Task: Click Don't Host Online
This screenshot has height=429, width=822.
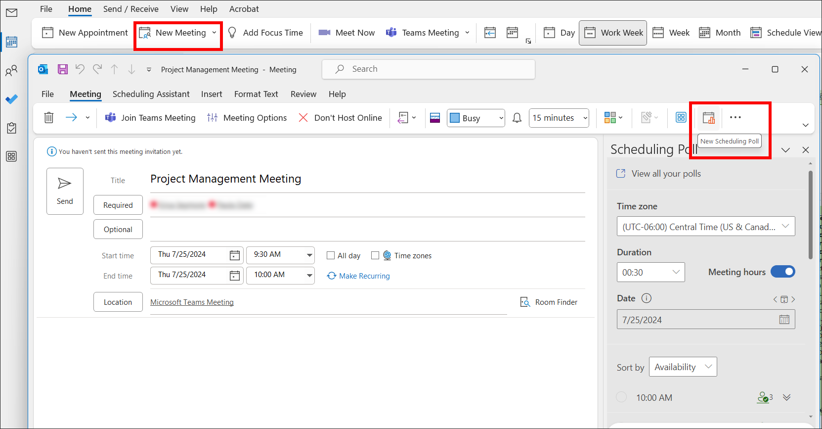Action: tap(341, 118)
